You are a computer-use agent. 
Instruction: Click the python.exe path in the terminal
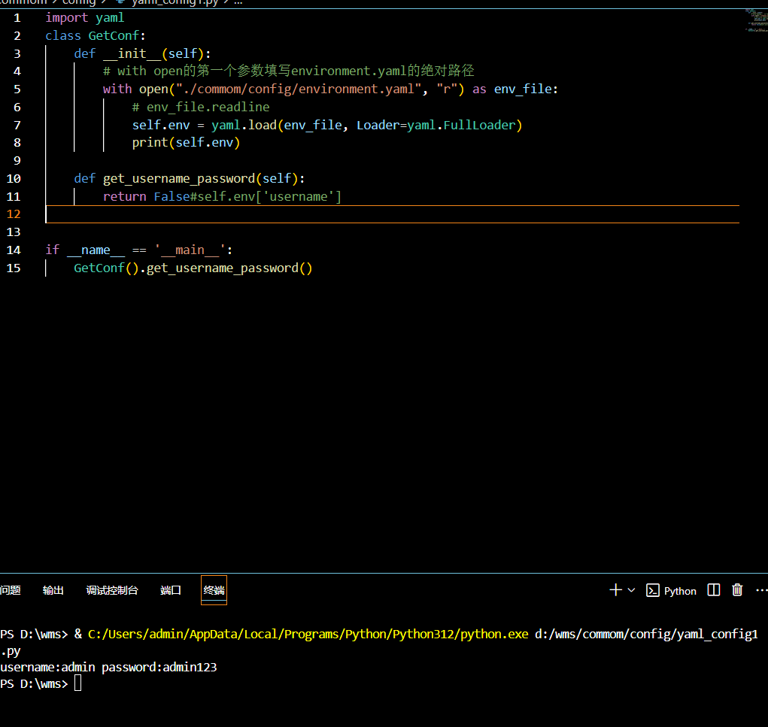308,635
